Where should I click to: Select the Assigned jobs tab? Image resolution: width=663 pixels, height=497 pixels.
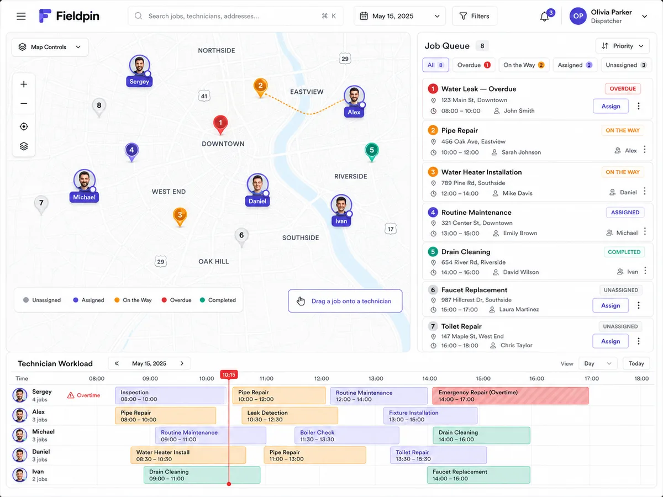(575, 65)
